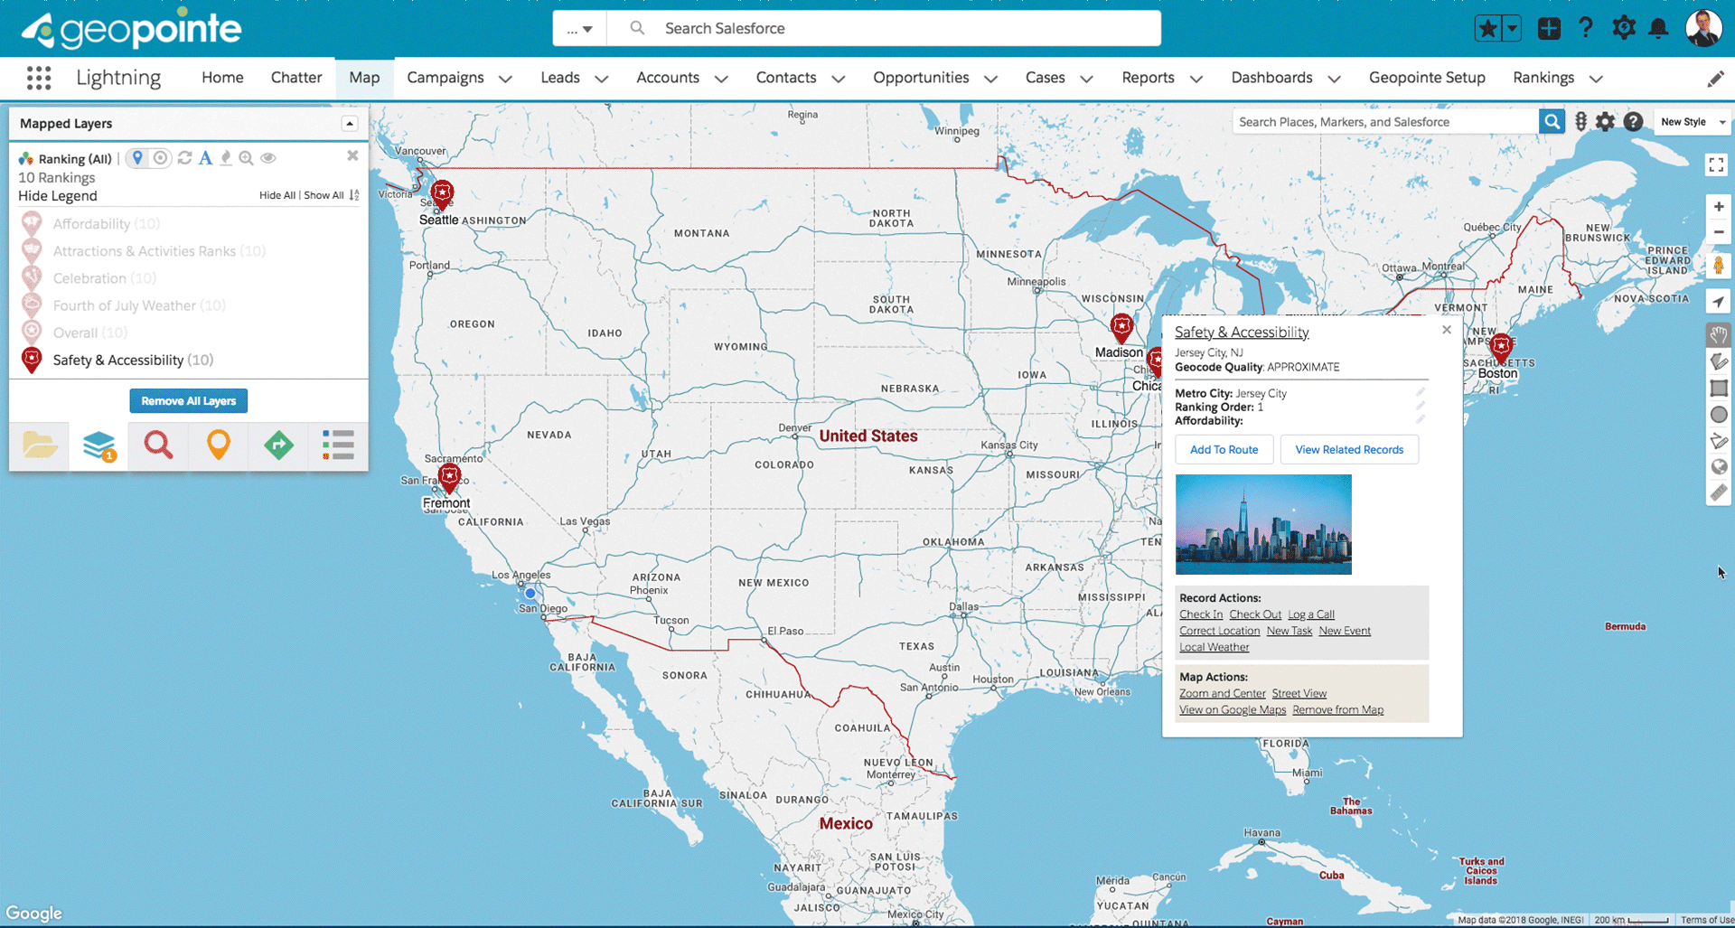Image resolution: width=1735 pixels, height=928 pixels.
Task: Click the my-location arrow icon
Action: point(1718,302)
